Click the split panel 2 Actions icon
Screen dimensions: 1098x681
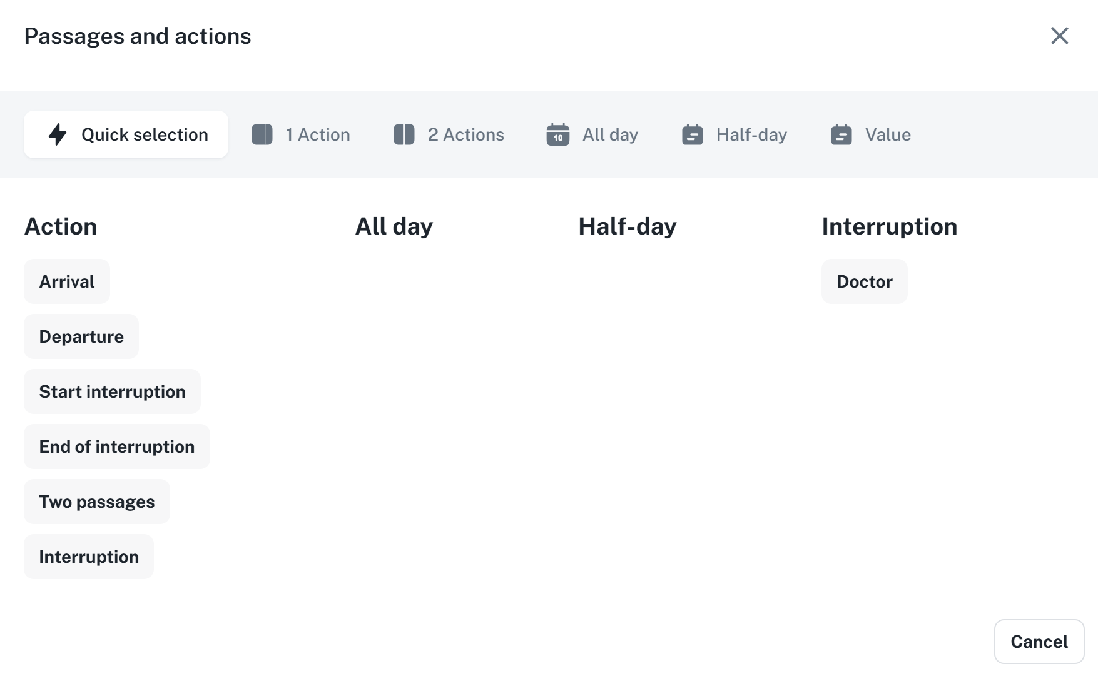pyautogui.click(x=404, y=134)
